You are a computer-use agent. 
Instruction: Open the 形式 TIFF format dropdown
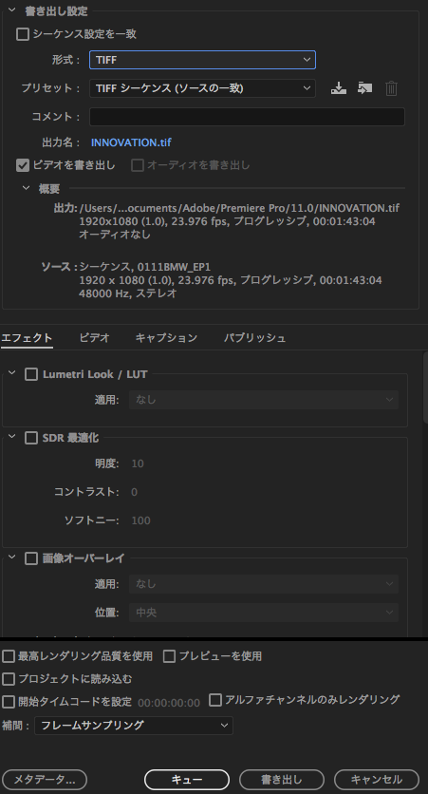click(202, 60)
